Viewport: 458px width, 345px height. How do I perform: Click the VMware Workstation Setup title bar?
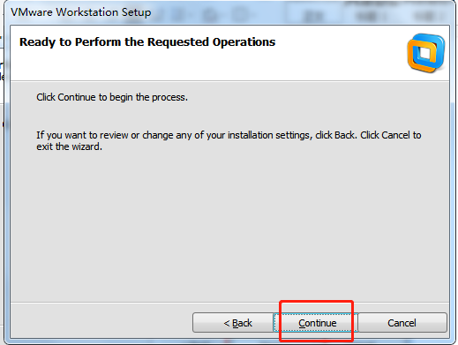point(229,12)
